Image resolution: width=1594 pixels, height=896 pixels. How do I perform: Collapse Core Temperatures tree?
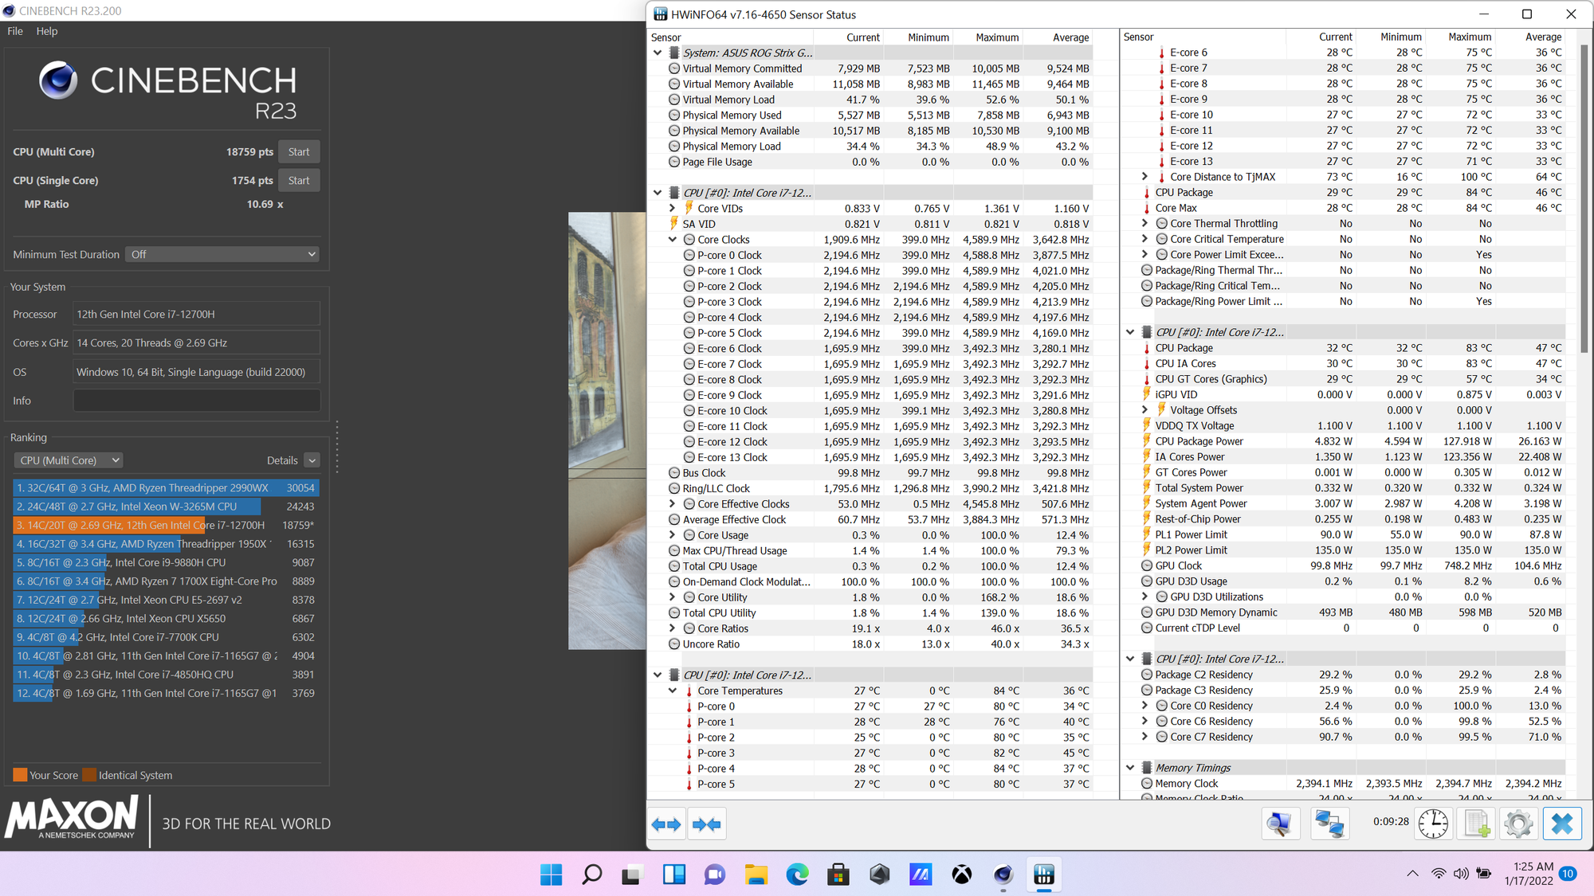[x=672, y=691]
